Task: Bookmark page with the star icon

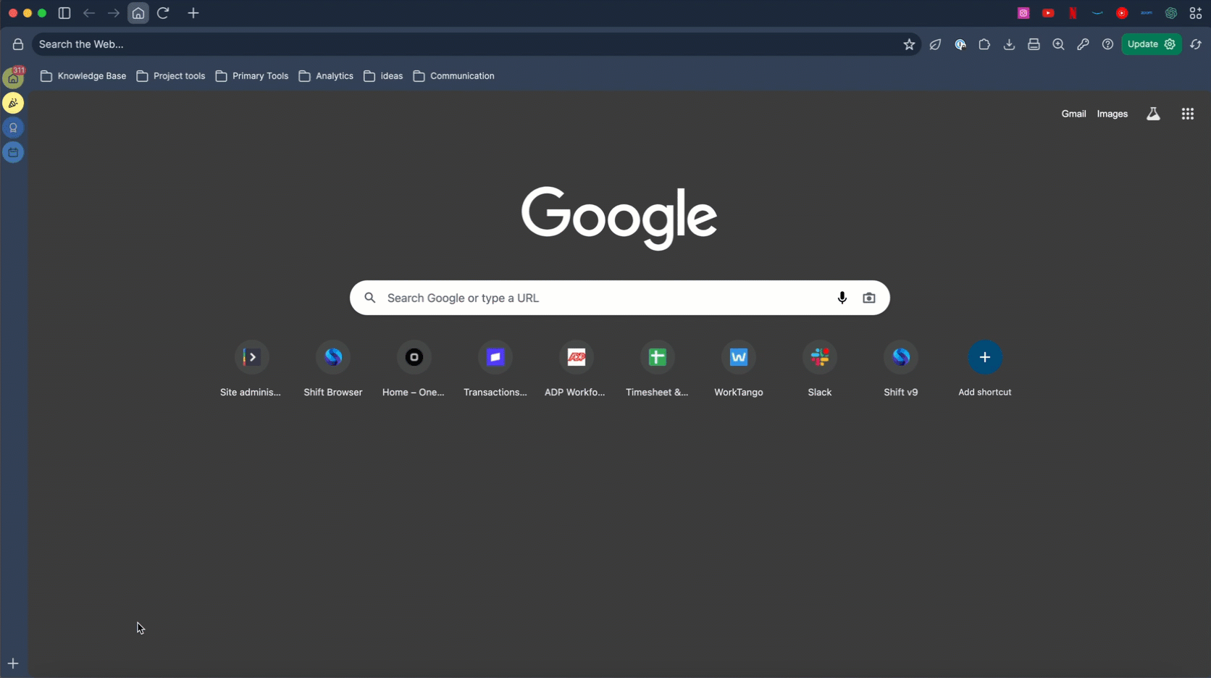Action: (909, 44)
